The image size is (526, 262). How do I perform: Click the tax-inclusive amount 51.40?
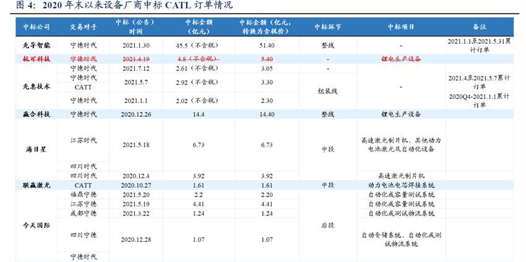pos(267,46)
